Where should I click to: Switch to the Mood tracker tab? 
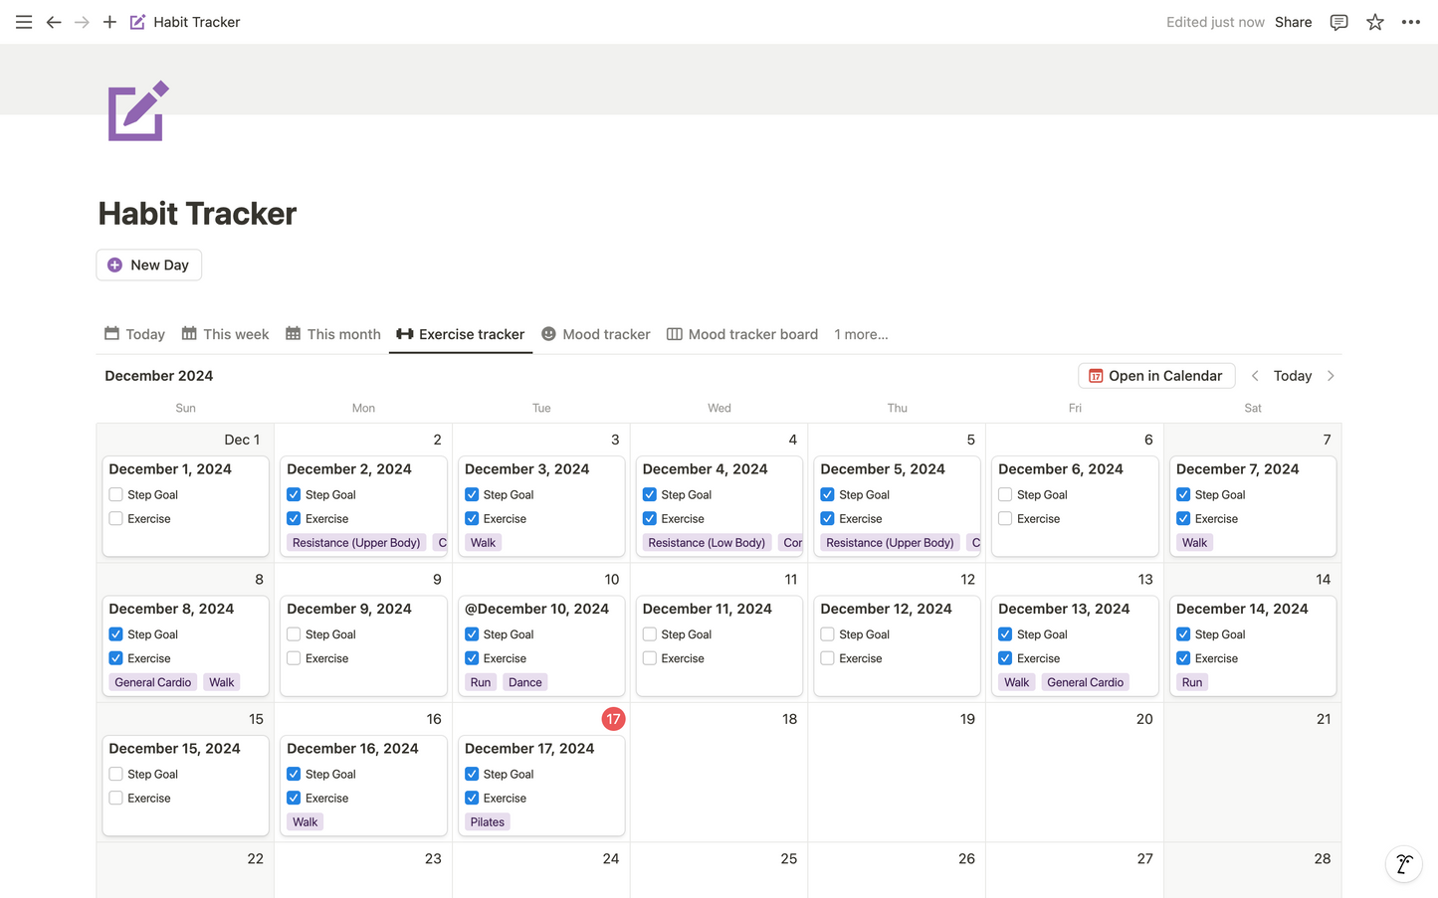coord(595,334)
